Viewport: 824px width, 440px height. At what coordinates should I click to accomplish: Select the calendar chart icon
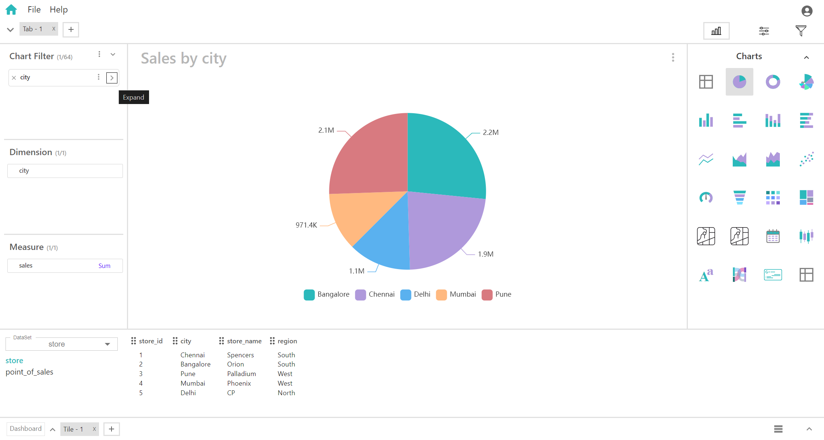773,236
